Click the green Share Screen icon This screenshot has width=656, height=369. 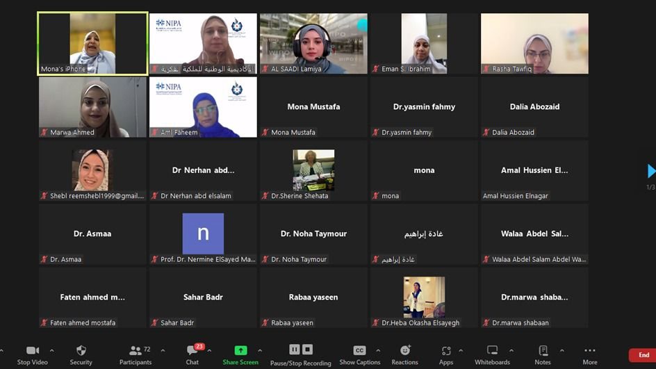tap(240, 351)
